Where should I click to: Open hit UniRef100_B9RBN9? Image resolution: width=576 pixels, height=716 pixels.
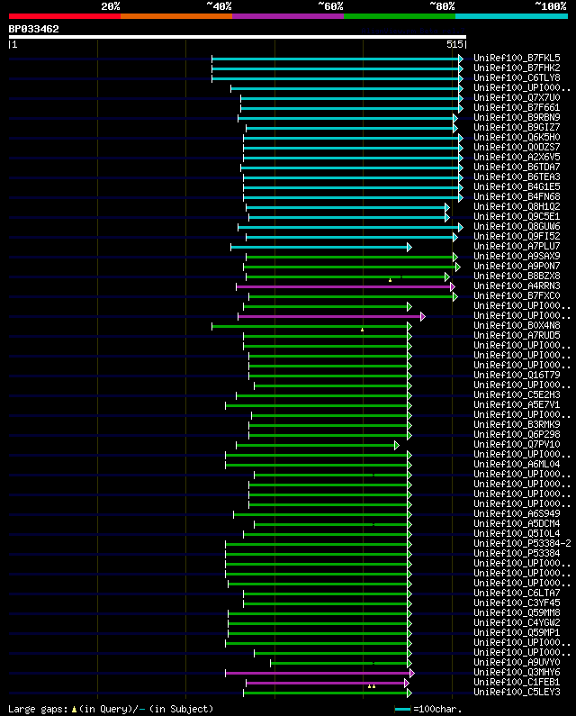pos(517,117)
